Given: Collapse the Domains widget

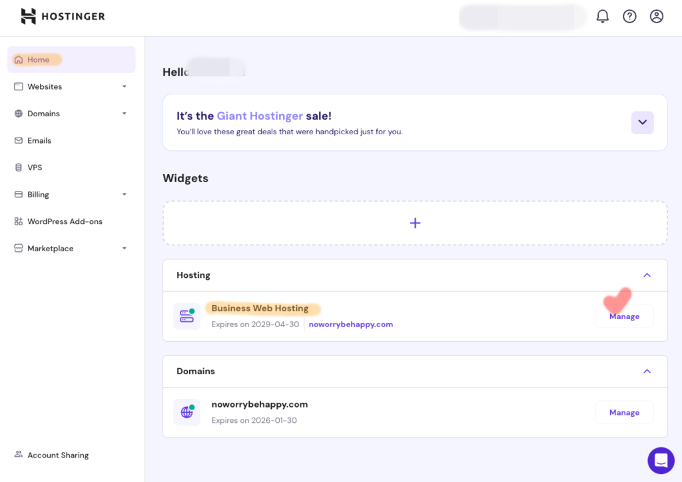Looking at the screenshot, I should (x=647, y=371).
